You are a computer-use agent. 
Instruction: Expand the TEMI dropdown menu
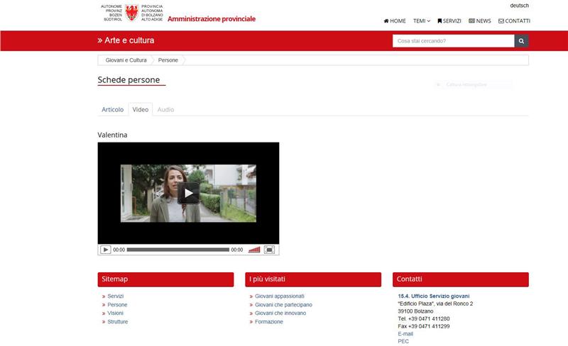pyautogui.click(x=422, y=21)
